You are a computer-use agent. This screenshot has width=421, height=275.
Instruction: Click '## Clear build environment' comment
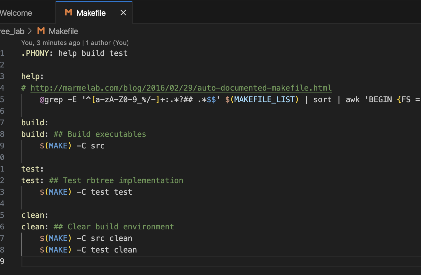point(114,226)
